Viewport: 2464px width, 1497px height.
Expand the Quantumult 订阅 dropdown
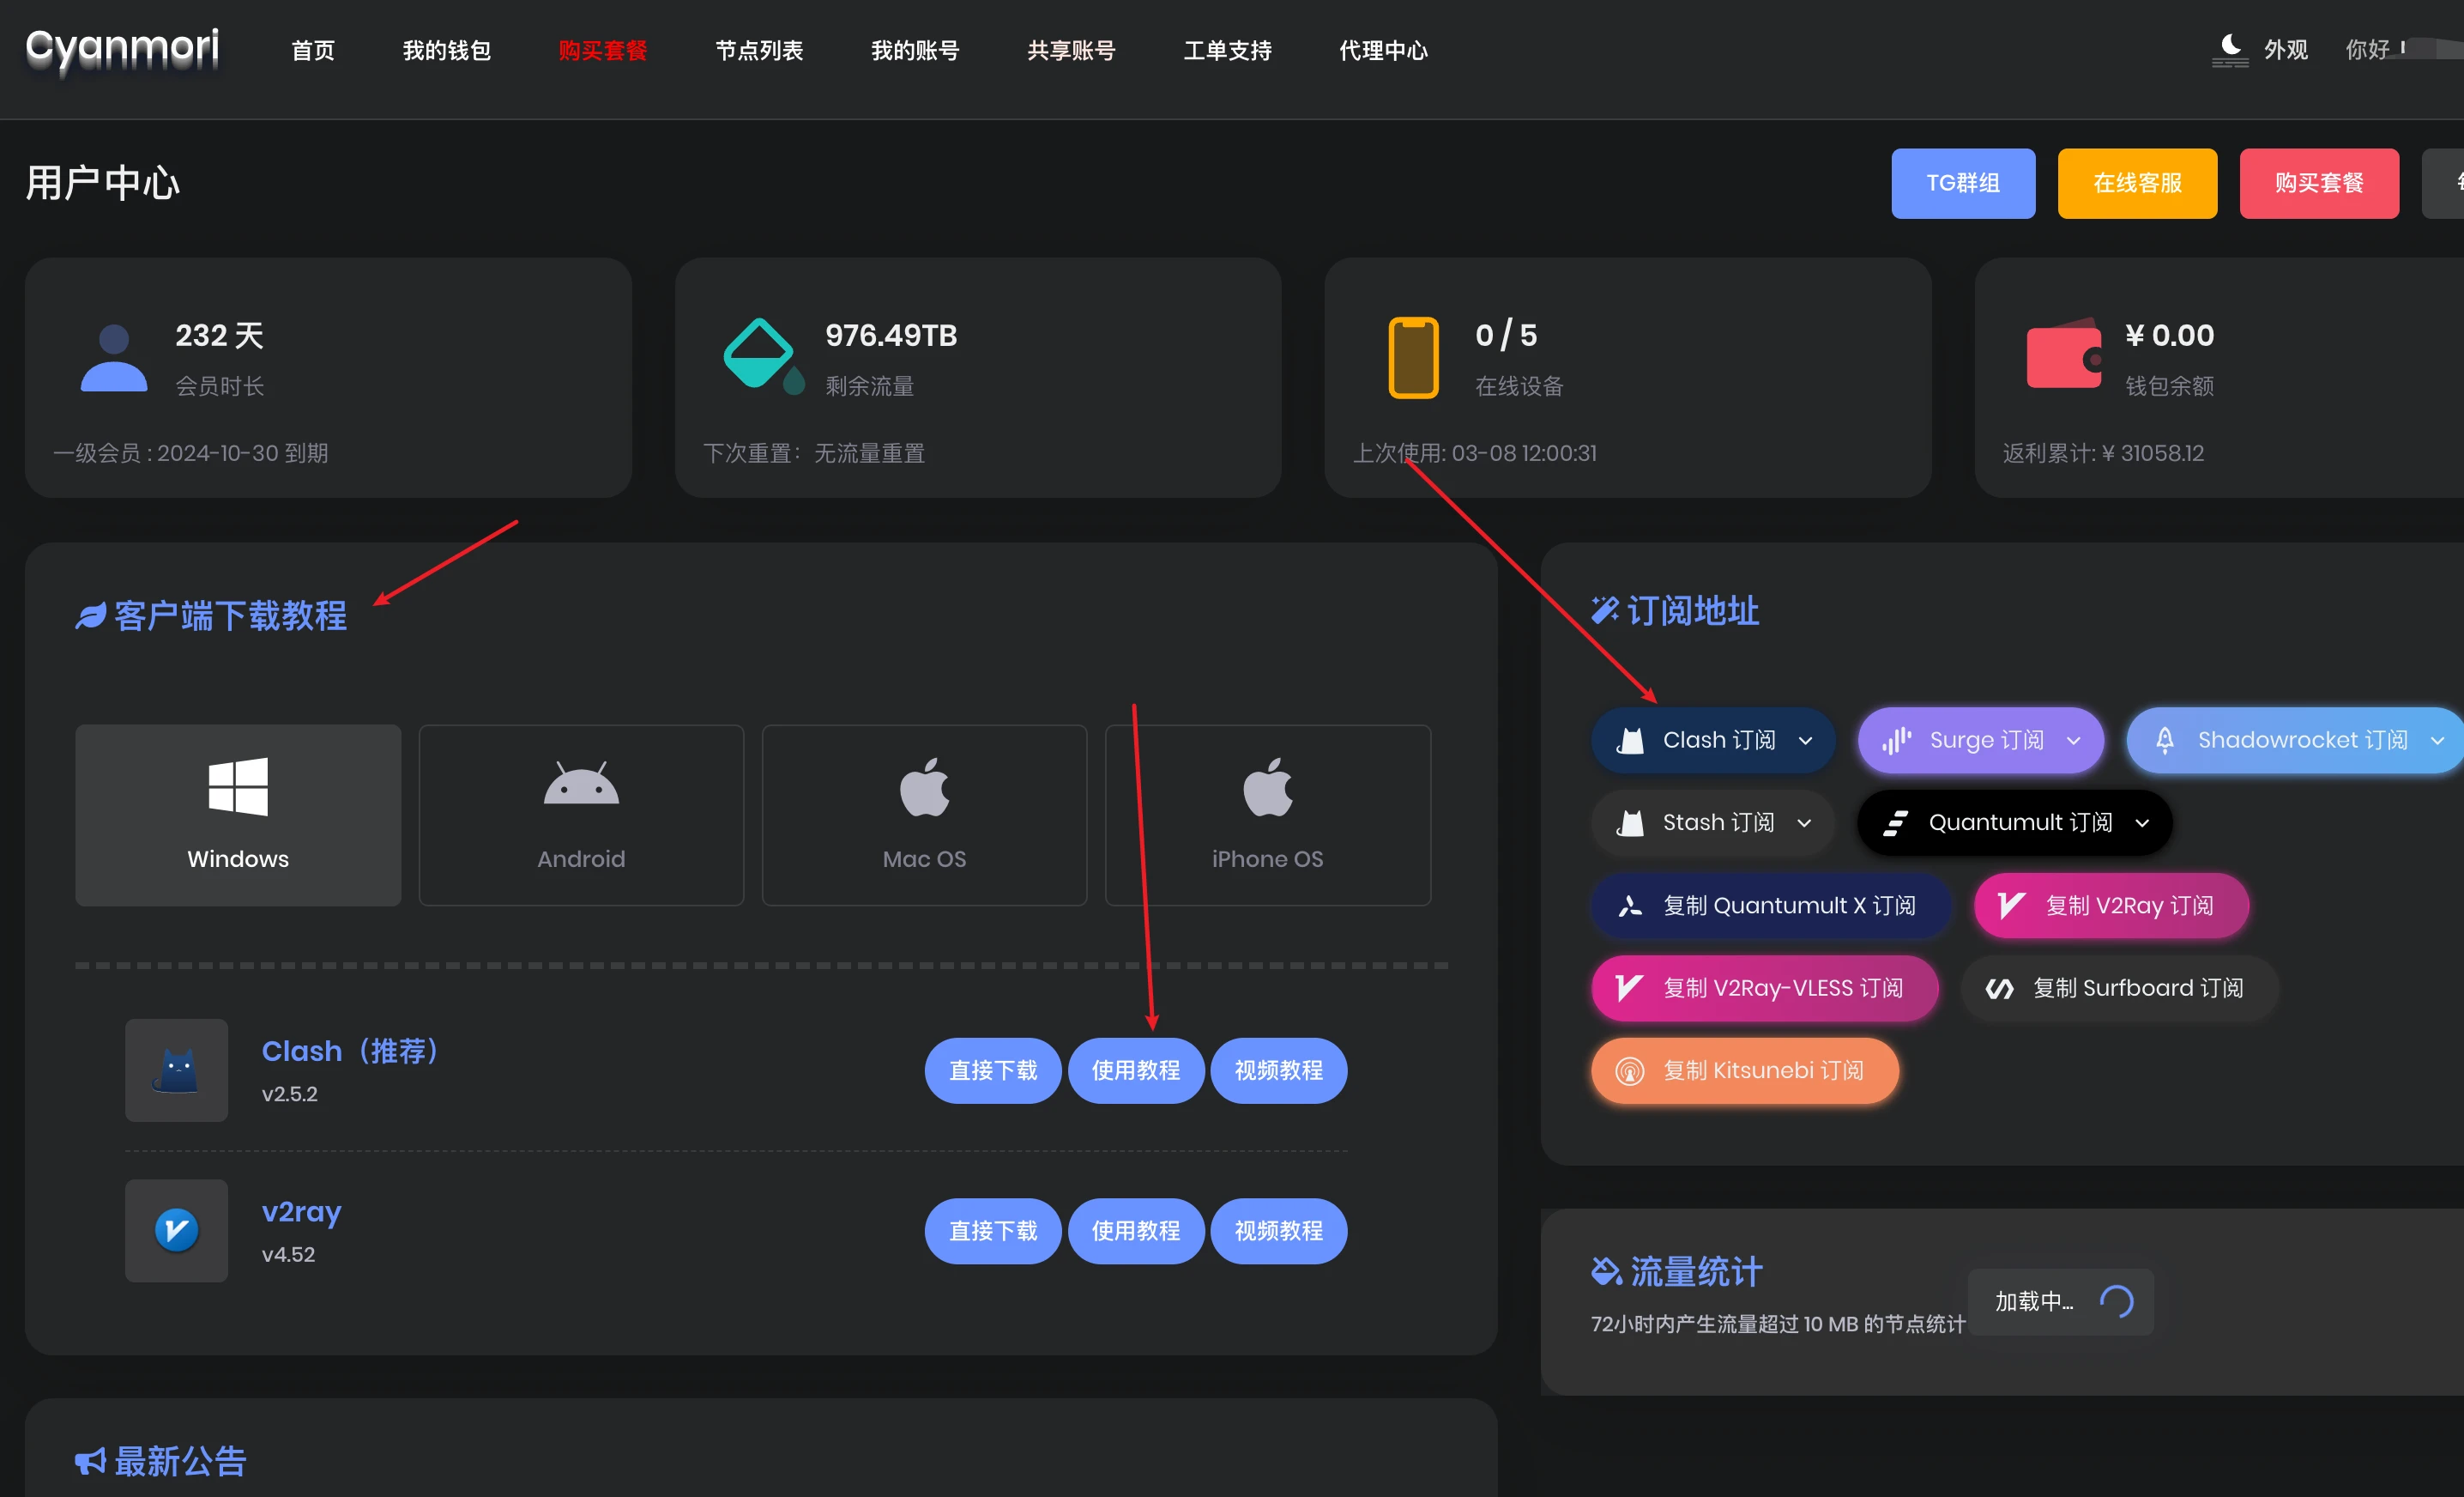2014,822
